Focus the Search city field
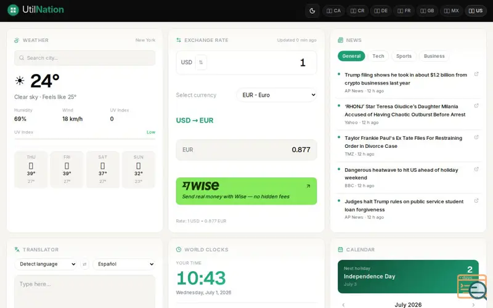Image resolution: width=493 pixels, height=308 pixels. pyautogui.click(x=84, y=58)
